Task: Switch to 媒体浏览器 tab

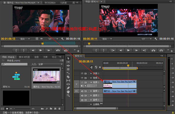Action: tap(24, 57)
